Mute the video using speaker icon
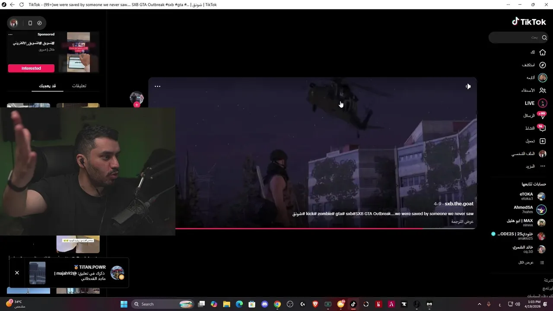The height and width of the screenshot is (311, 553). point(468,86)
